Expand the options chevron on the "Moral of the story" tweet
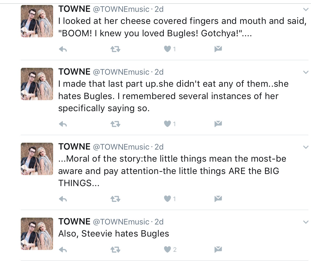This screenshot has height=261, width=311. [x=305, y=147]
